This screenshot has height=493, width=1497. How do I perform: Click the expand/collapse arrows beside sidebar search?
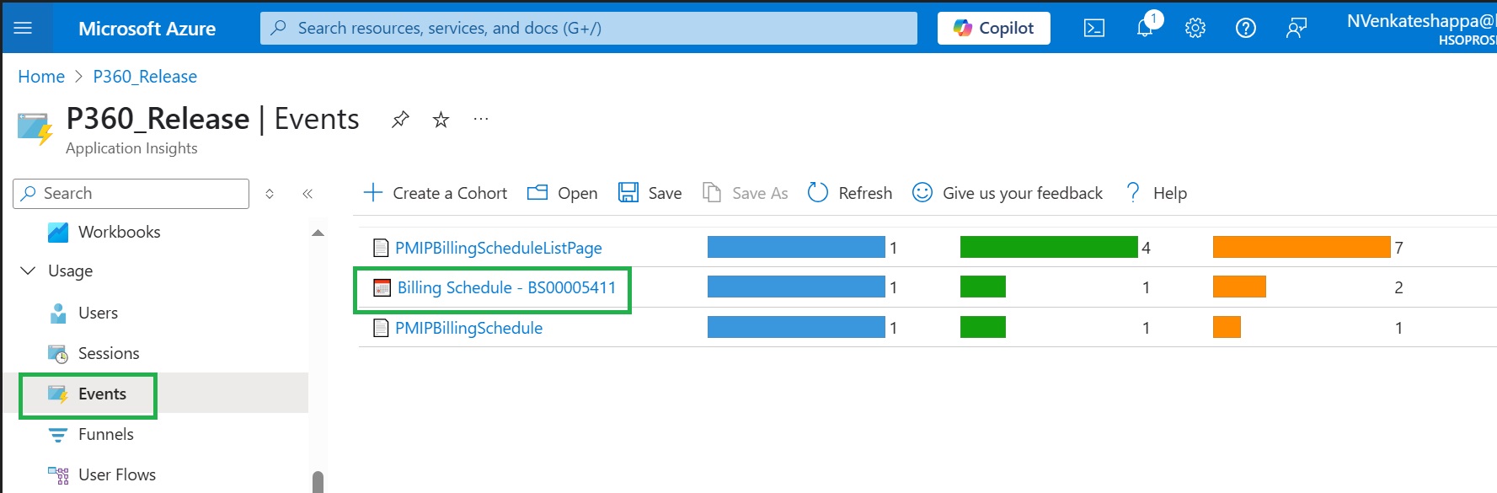point(270,194)
